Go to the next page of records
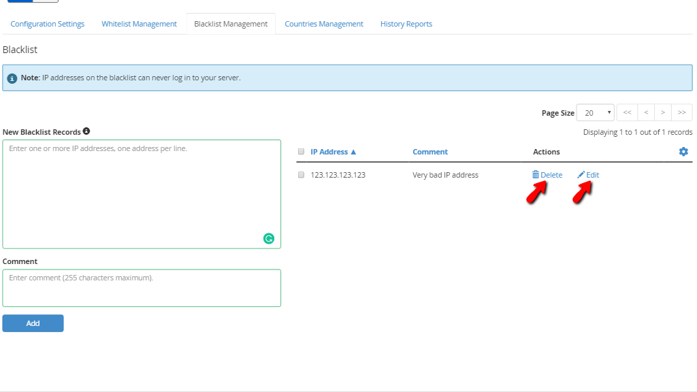Image resolution: width=697 pixels, height=392 pixels. [x=663, y=112]
